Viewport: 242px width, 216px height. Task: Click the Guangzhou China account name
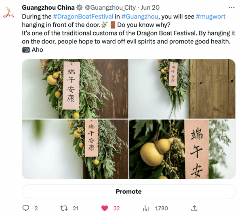click(48, 7)
